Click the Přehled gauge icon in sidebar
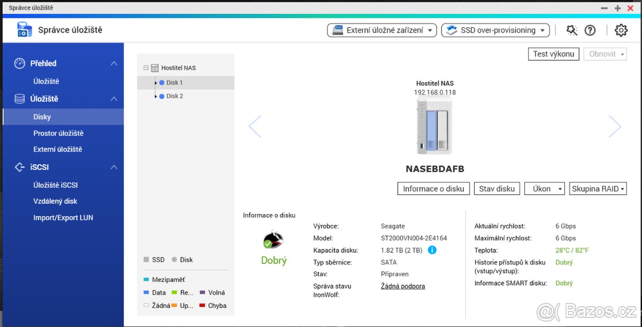The image size is (642, 327). 20,63
